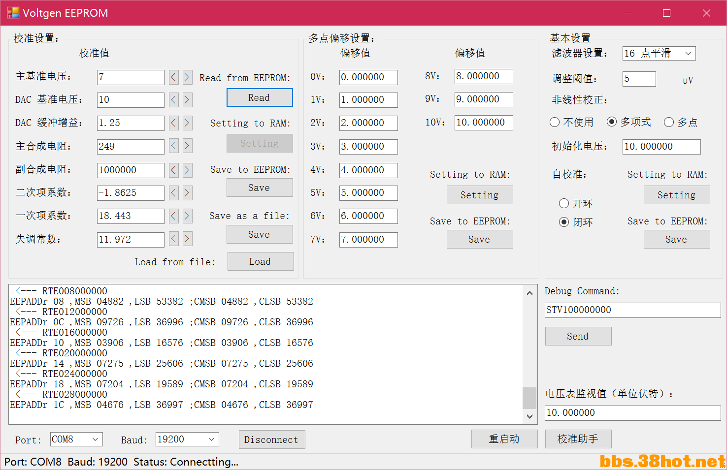Decrease 一次项系数 with the left arrow
This screenshot has height=470, width=727.
tap(173, 216)
